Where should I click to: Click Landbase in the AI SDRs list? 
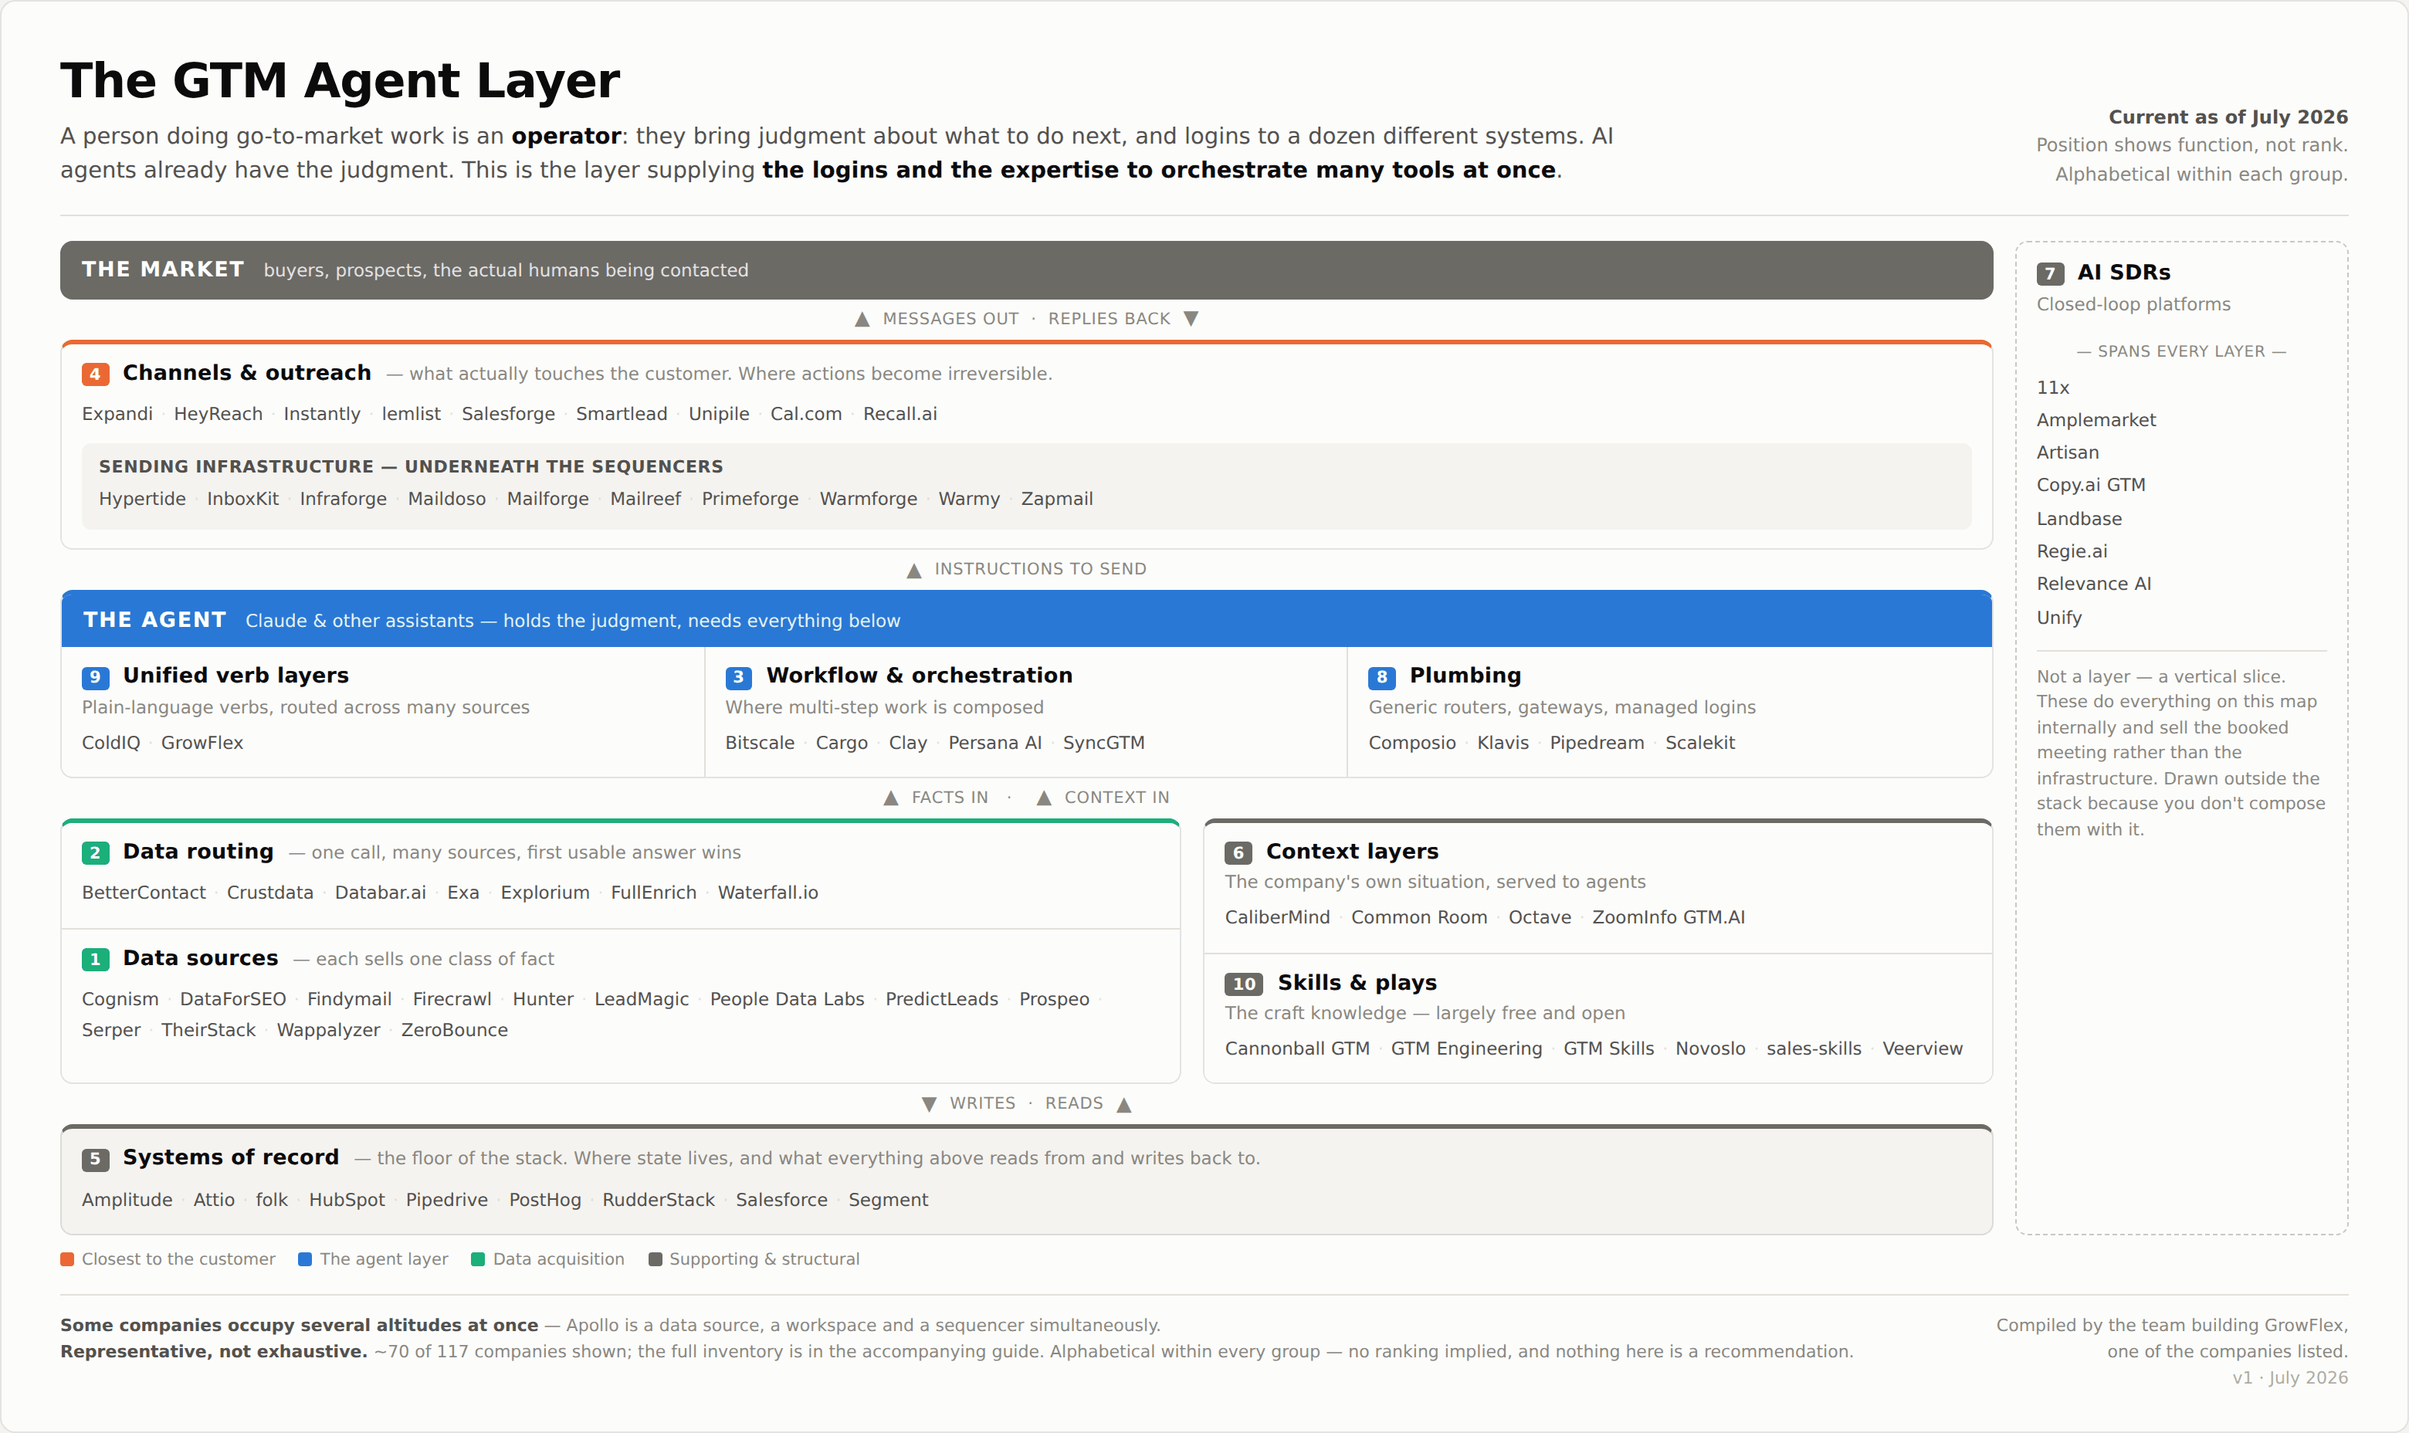click(2080, 520)
